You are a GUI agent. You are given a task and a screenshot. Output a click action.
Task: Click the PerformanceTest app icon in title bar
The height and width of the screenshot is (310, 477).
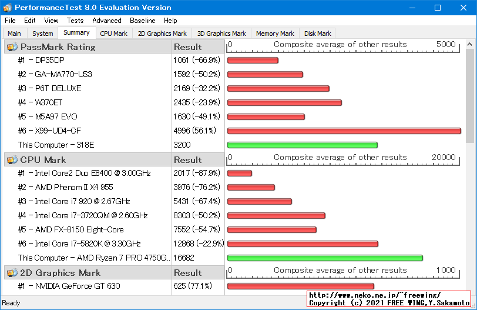[7, 8]
